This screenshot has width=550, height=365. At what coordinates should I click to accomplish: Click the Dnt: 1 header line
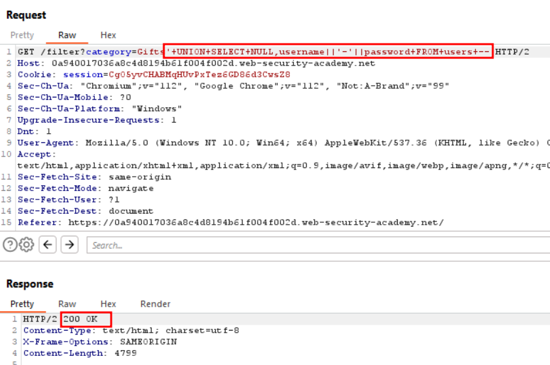(34, 132)
